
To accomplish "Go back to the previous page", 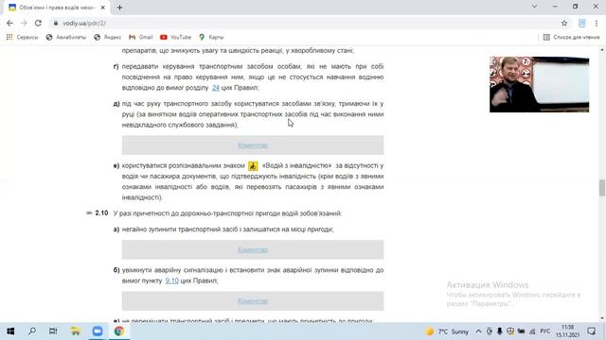I will coord(9,23).
